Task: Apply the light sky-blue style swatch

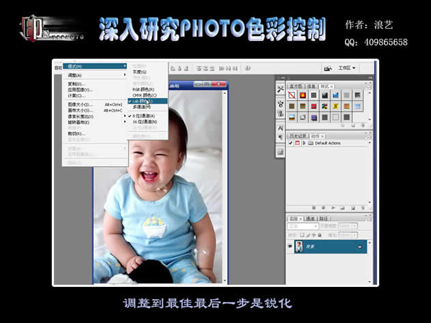Action: (357, 106)
